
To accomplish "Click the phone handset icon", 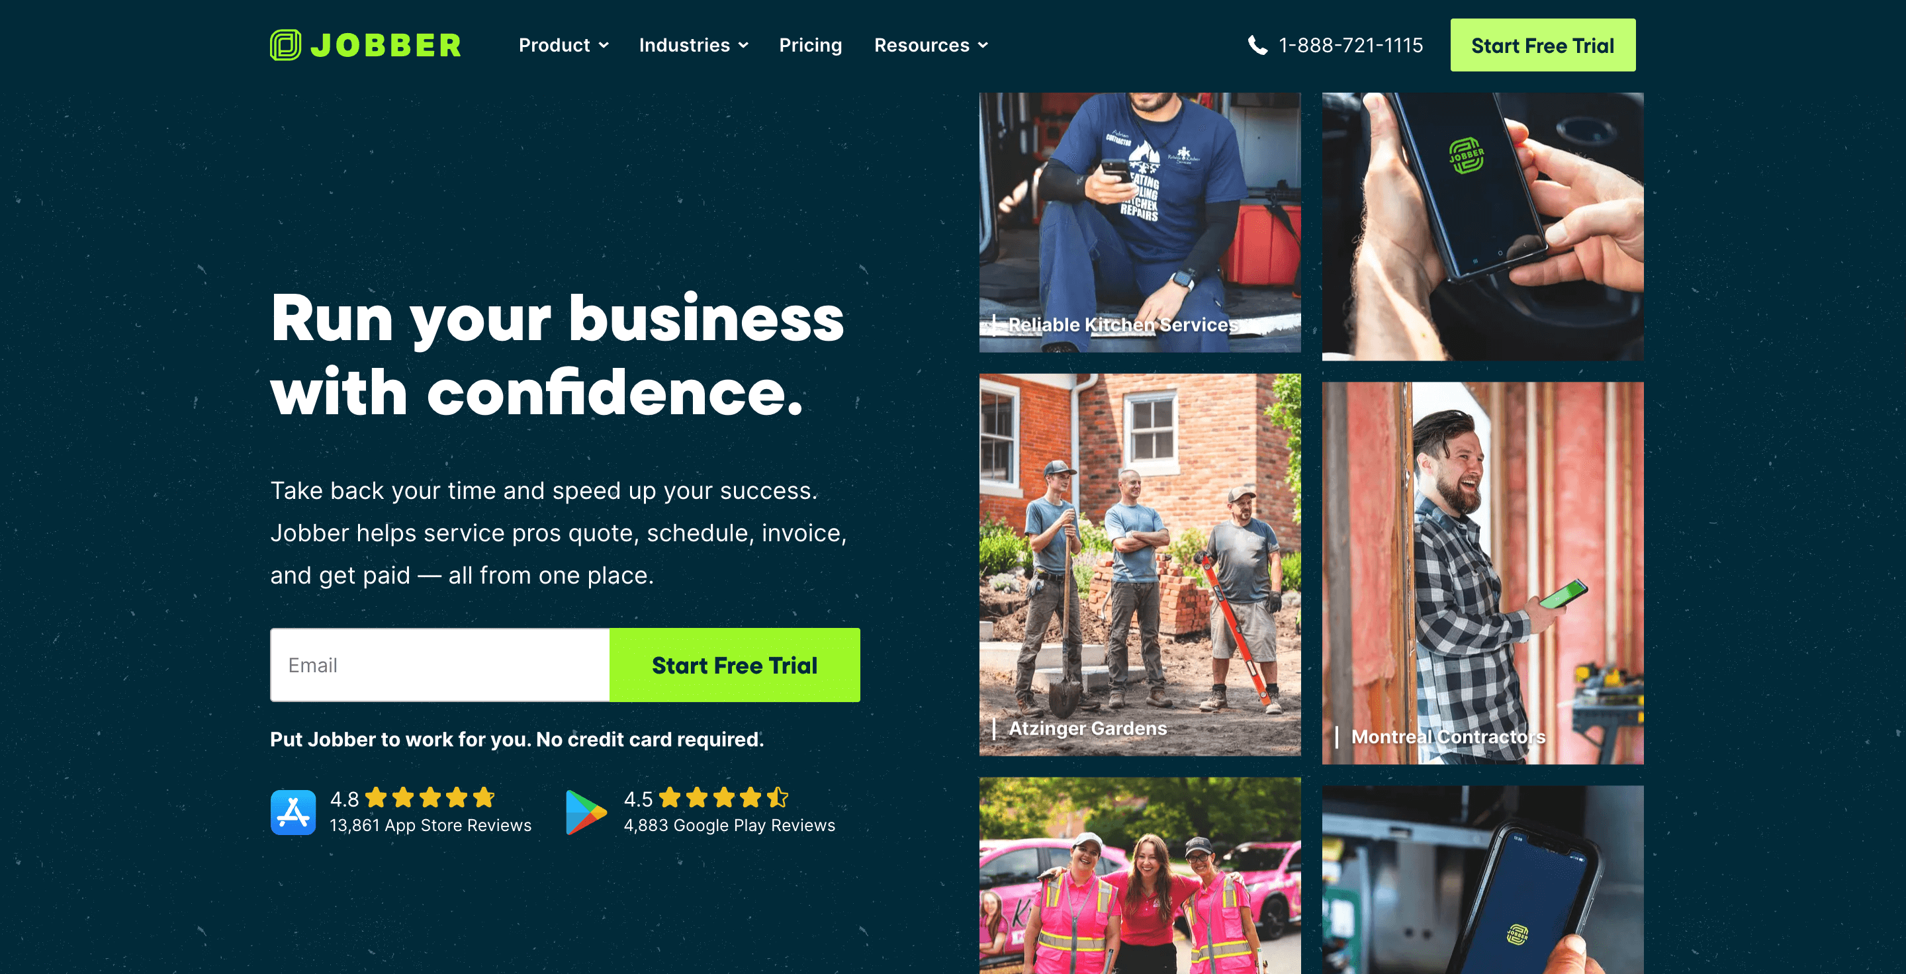I will click(1257, 45).
